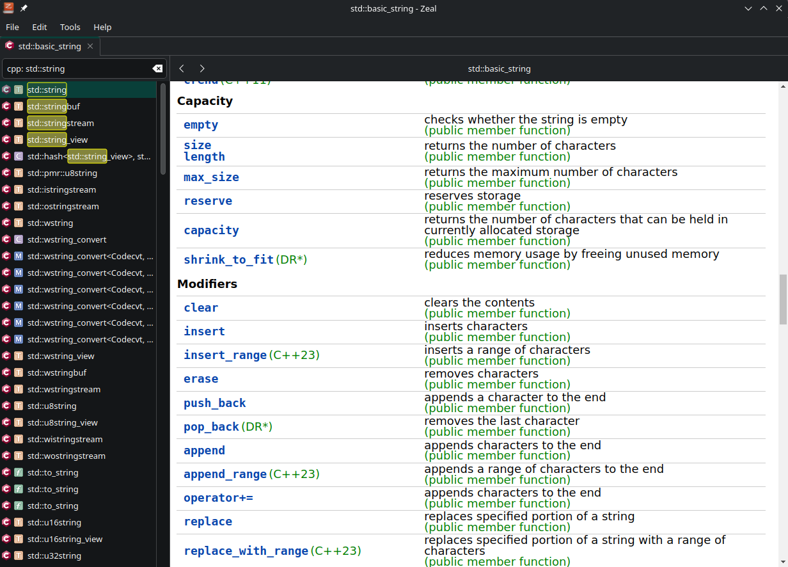The height and width of the screenshot is (567, 788).
Task: Open the Tools menu
Action: click(70, 27)
